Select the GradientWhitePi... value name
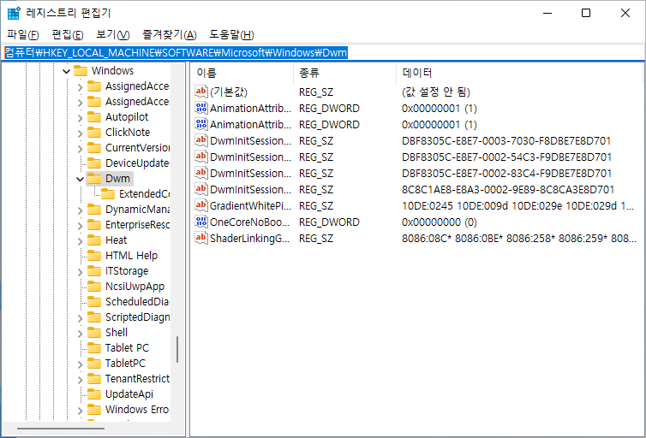Screen dimensions: 646x438 [250, 206]
